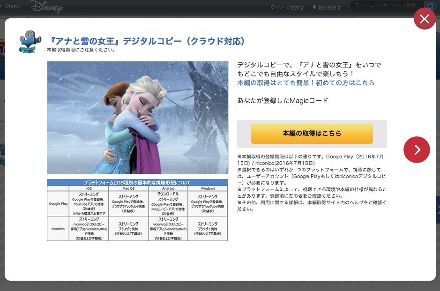Viewport: 440px width, 291px height.
Task: Select the ページを探す radio button
Action: pyautogui.click(x=272, y=7)
